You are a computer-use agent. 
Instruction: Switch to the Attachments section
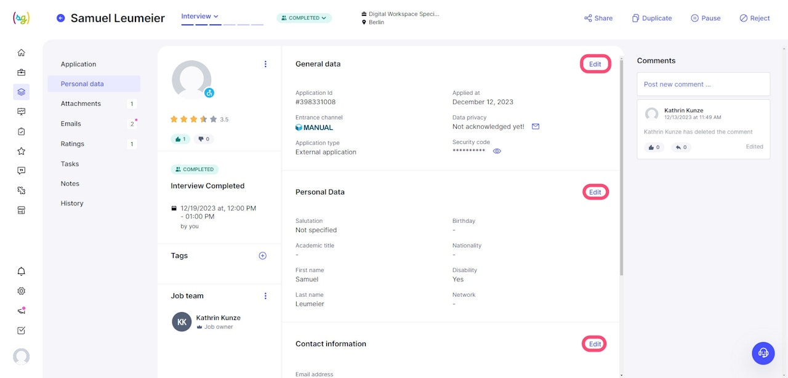point(81,103)
